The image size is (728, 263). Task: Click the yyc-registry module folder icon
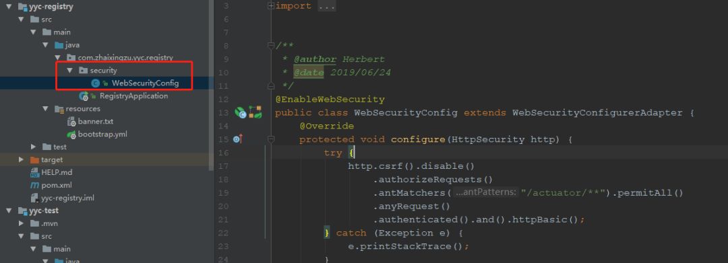point(23,7)
